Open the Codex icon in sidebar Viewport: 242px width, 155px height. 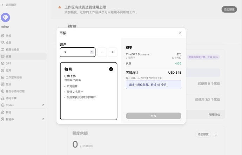2,105
